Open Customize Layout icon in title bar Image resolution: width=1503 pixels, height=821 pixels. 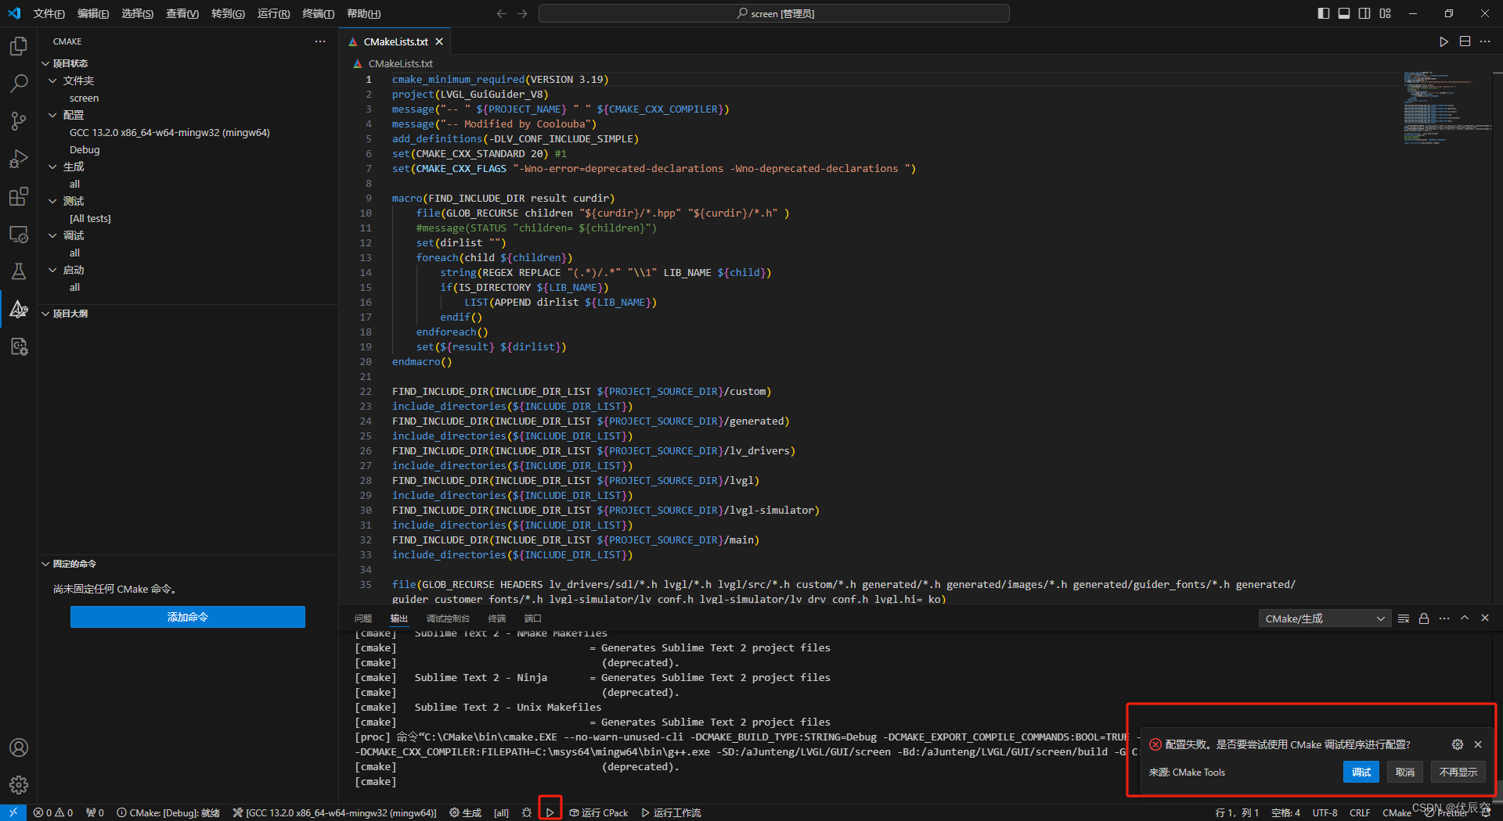pos(1386,13)
